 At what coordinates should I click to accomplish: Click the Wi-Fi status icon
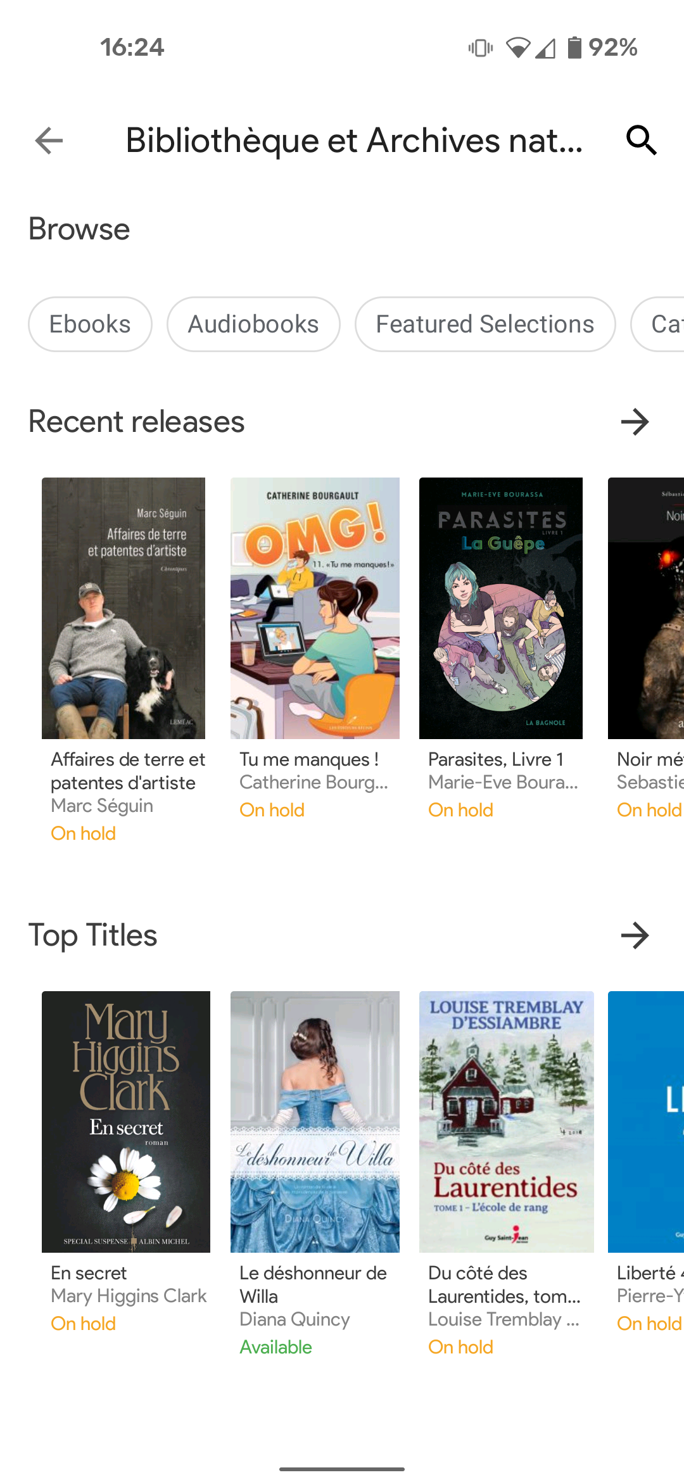click(x=517, y=47)
